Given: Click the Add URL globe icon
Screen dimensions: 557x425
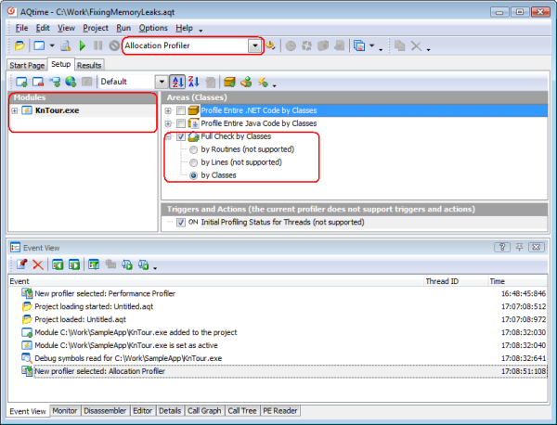Looking at the screenshot, I should (x=71, y=82).
